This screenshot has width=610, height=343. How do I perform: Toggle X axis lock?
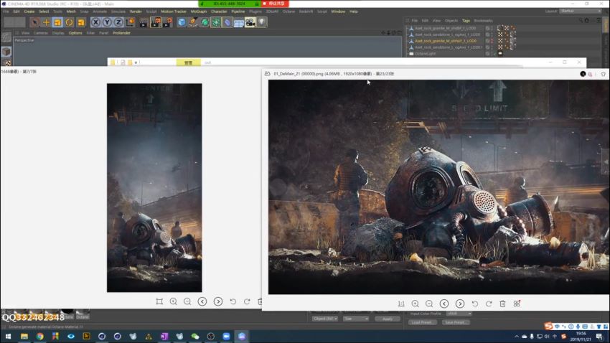pyautogui.click(x=95, y=22)
